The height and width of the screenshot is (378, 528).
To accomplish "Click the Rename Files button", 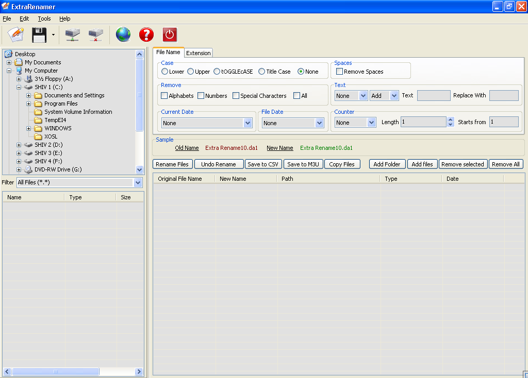I will tap(172, 164).
